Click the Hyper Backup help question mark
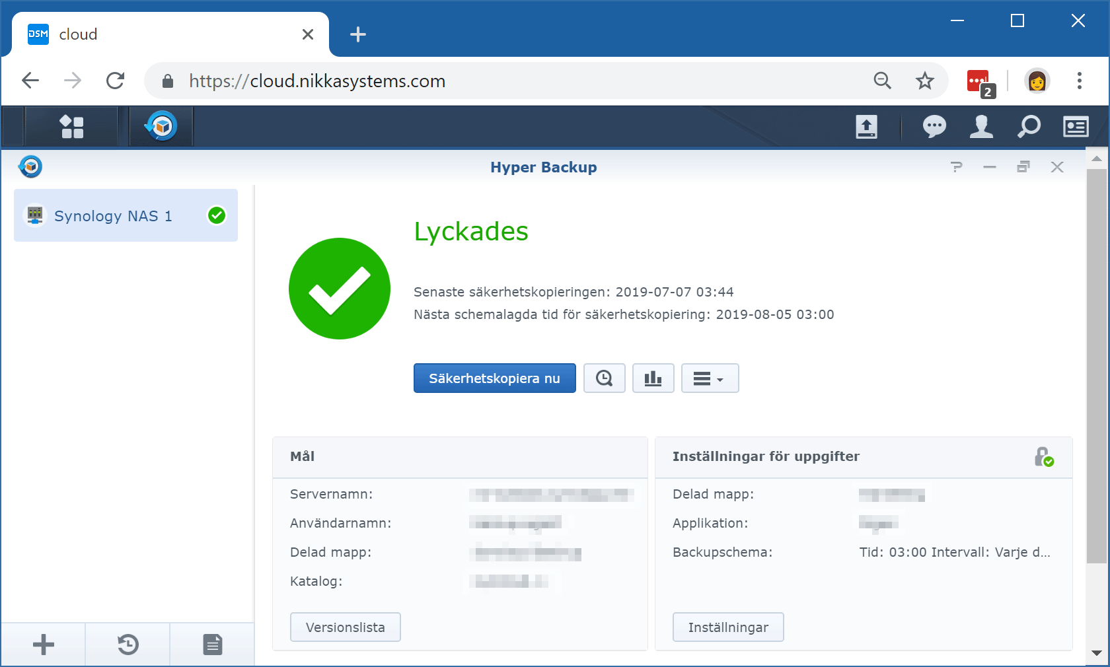Image resolution: width=1110 pixels, height=667 pixels. 957,167
